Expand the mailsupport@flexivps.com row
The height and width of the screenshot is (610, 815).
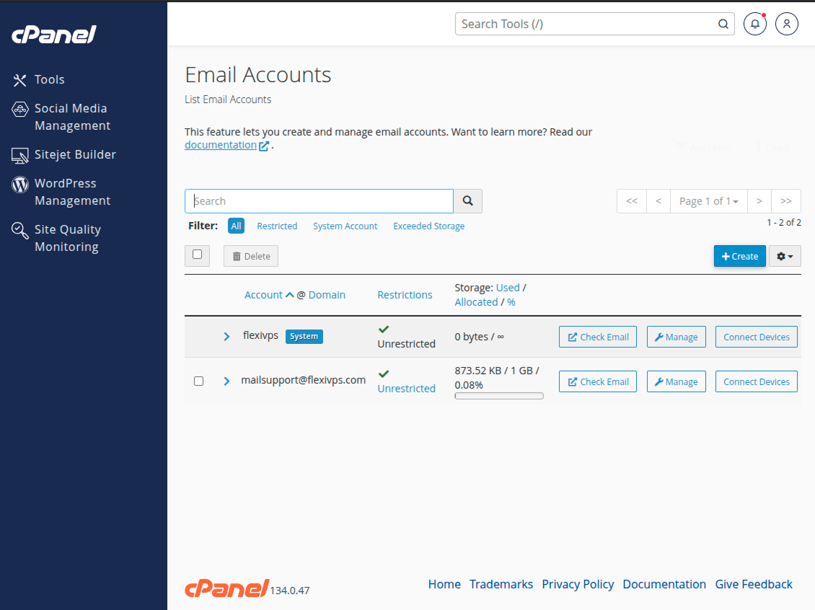tap(226, 381)
